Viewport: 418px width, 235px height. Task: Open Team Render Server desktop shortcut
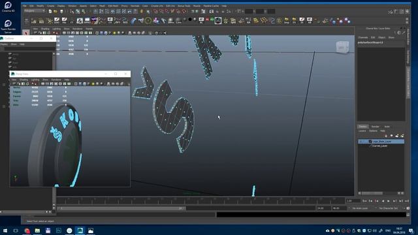click(8, 27)
